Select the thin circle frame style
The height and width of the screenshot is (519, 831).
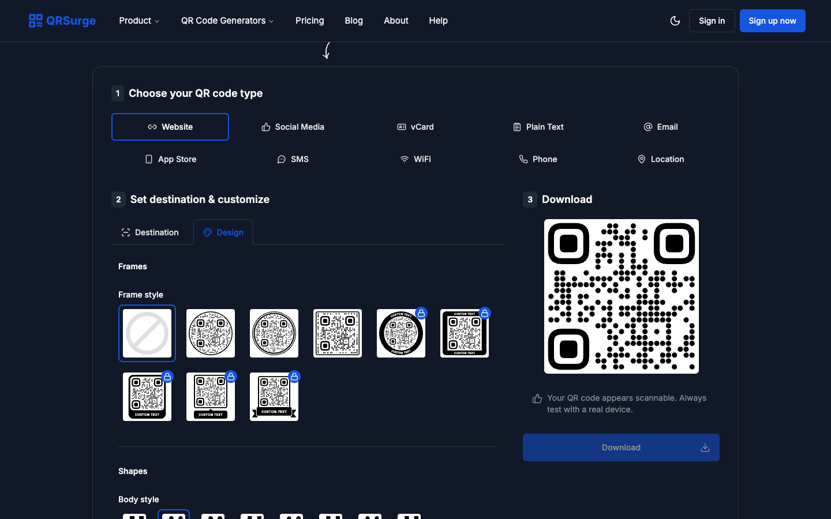tap(211, 333)
